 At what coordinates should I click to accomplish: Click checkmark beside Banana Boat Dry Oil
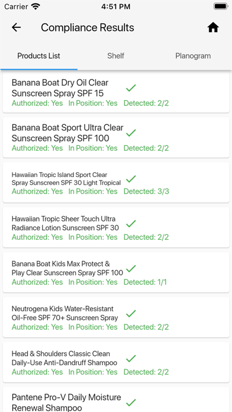pos(131,88)
